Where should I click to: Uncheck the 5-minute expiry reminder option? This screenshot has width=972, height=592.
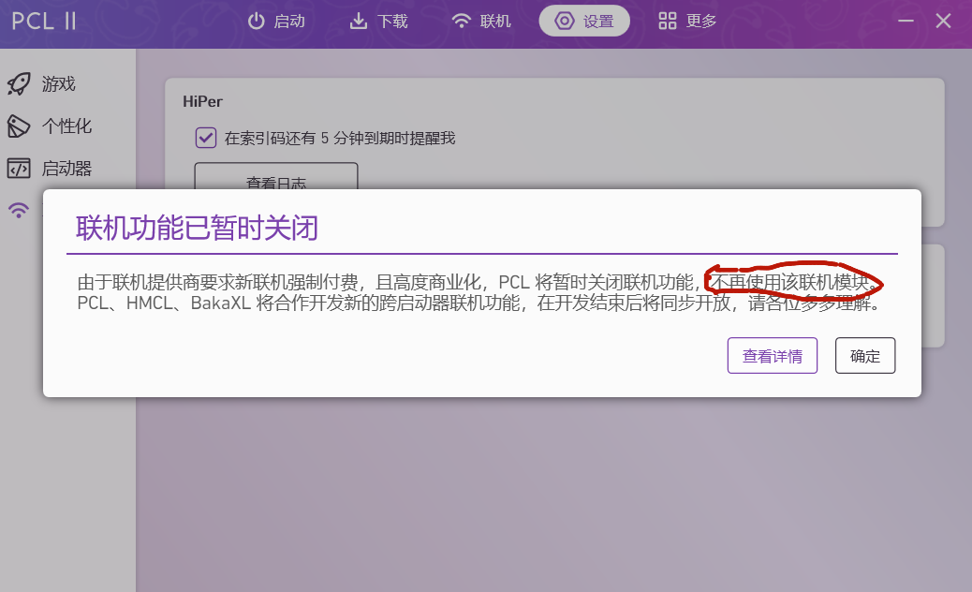pos(205,138)
